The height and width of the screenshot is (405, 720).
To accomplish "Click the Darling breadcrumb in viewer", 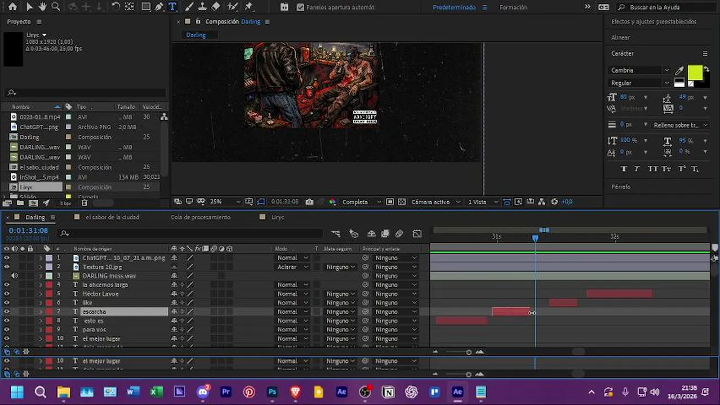I will pos(196,35).
